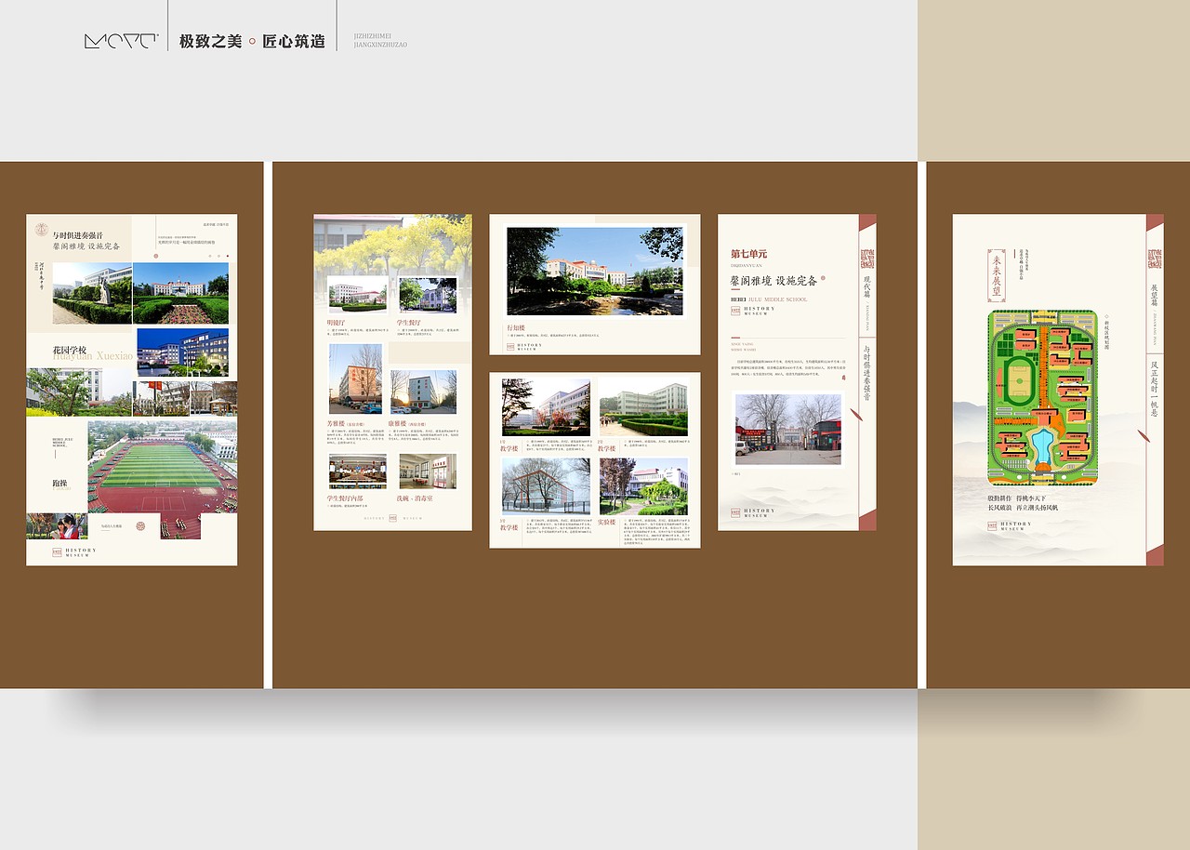The height and width of the screenshot is (850, 1190).
Task: Click the red seal stamp above 展望篇
Action: click(1156, 259)
